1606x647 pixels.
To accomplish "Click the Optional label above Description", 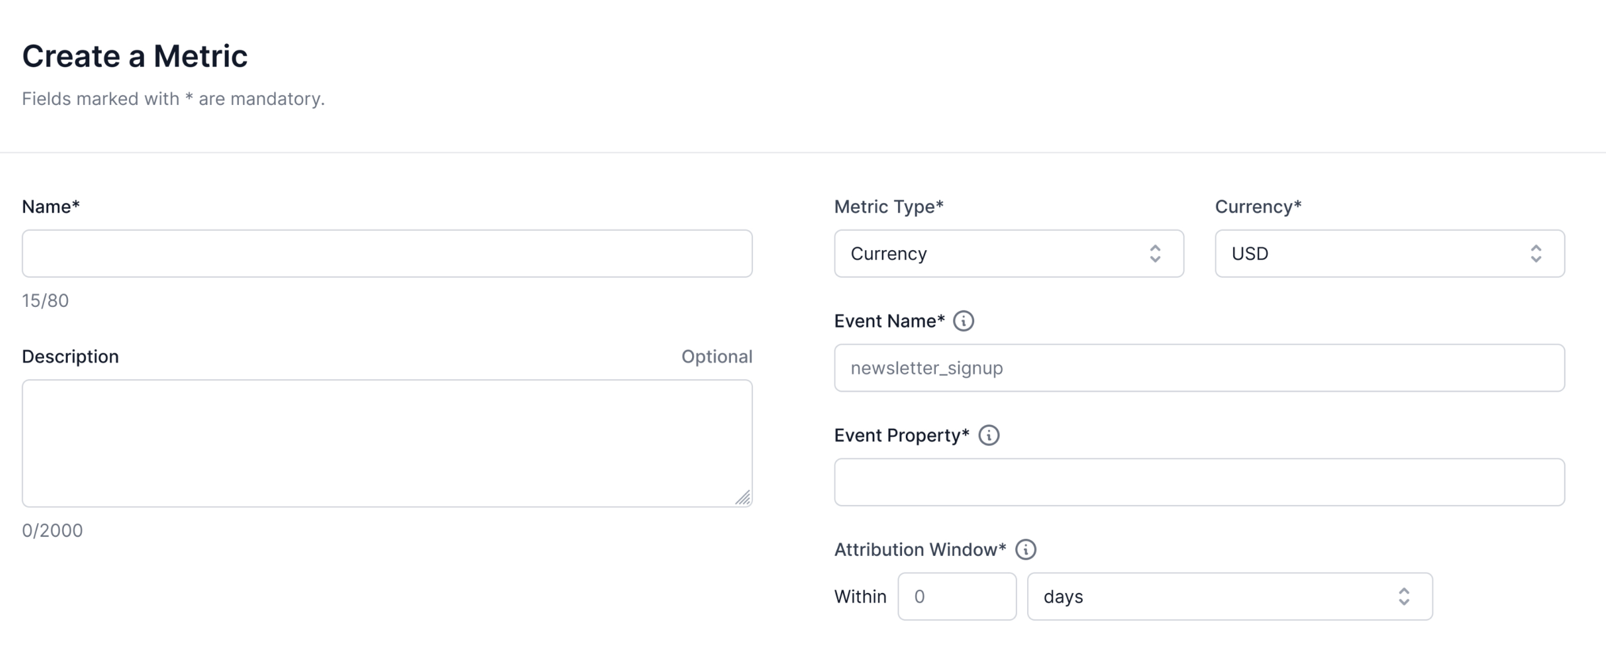I will 717,357.
